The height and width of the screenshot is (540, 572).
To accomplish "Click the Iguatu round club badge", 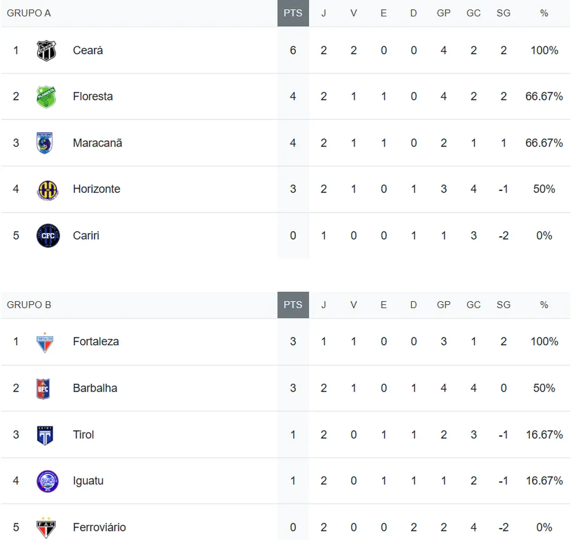I will point(47,481).
